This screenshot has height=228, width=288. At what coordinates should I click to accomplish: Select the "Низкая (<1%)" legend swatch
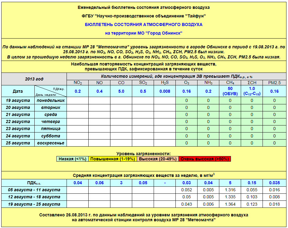(73, 159)
